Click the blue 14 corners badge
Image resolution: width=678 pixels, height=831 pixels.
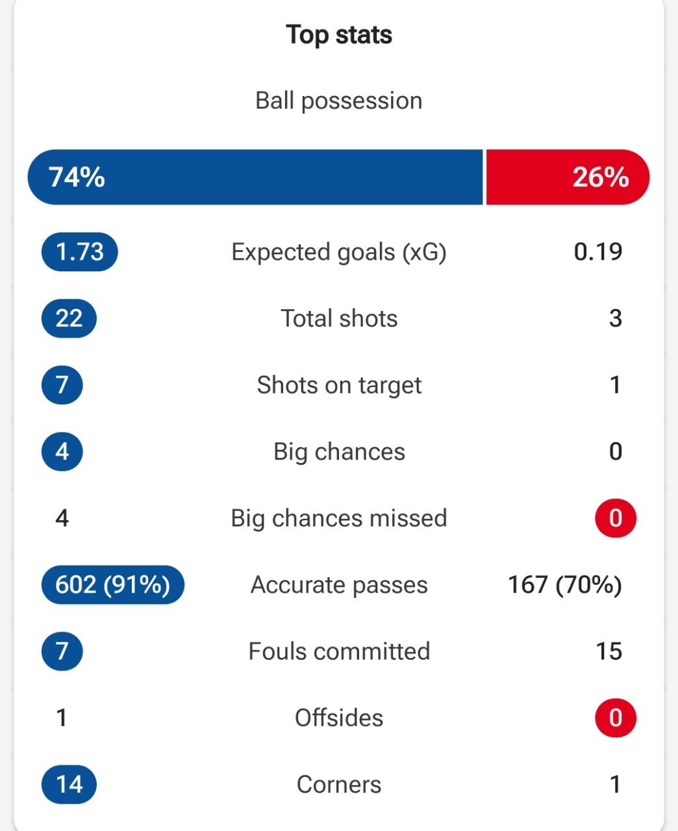(x=69, y=784)
